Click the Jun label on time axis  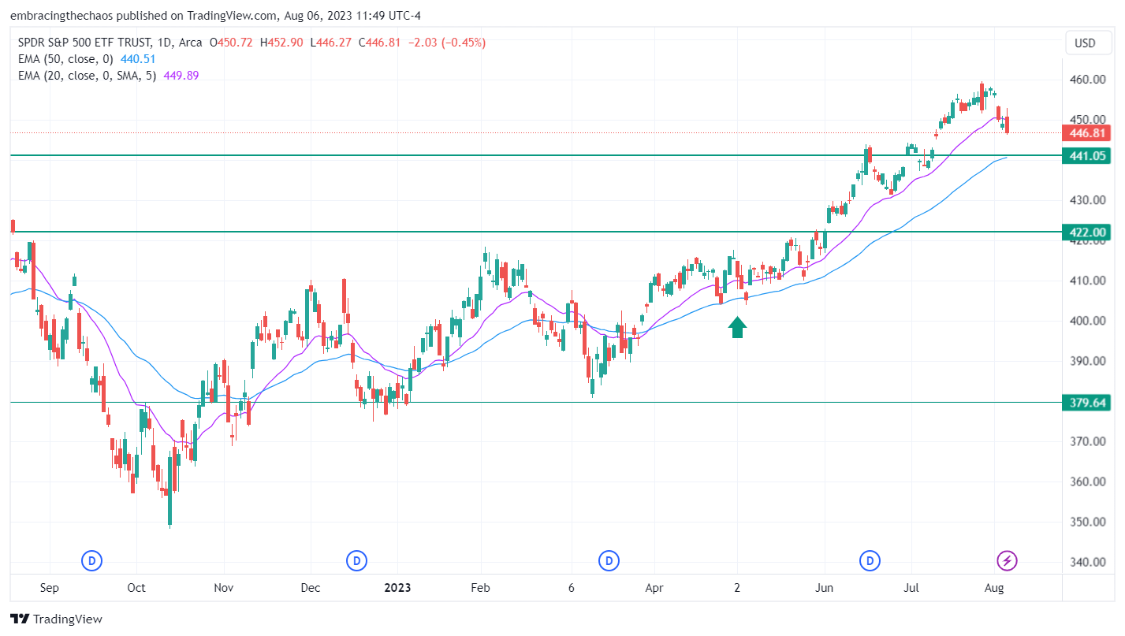point(825,588)
